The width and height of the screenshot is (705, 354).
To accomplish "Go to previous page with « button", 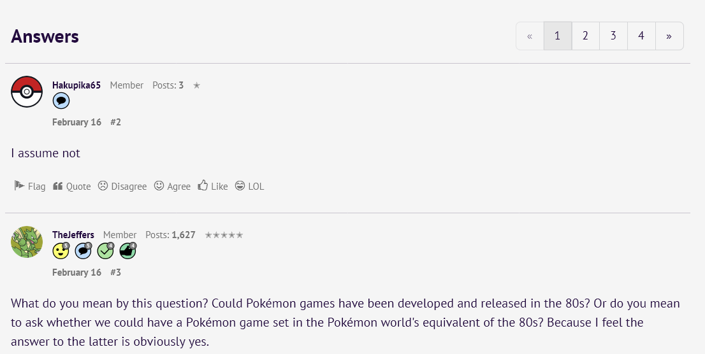I will (x=530, y=36).
